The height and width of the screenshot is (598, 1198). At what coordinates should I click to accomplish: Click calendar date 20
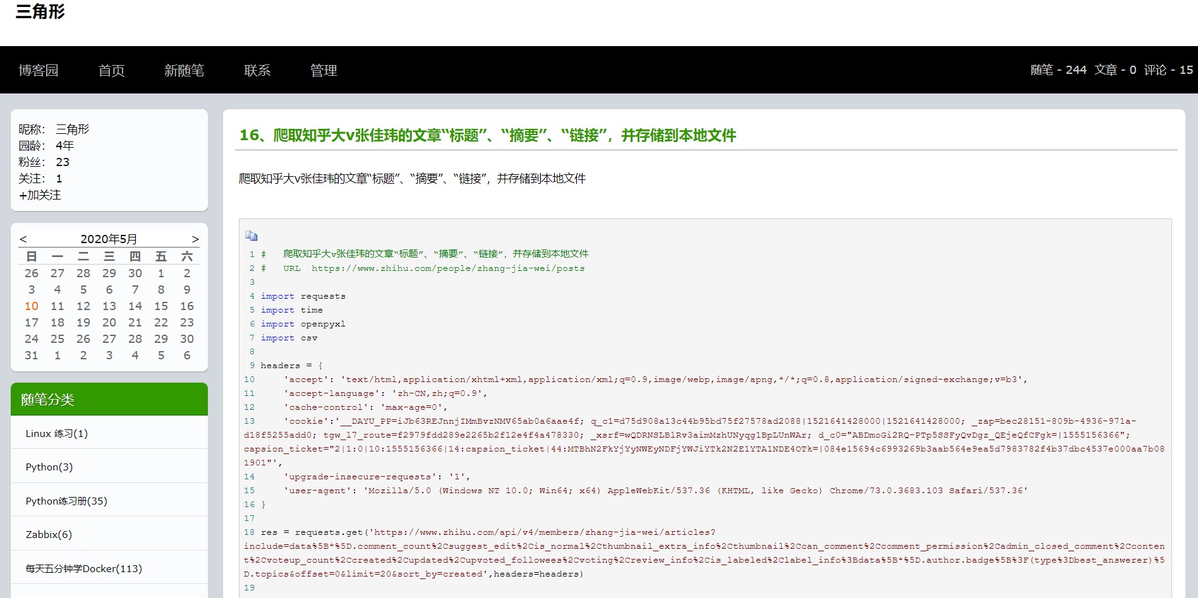pos(109,322)
